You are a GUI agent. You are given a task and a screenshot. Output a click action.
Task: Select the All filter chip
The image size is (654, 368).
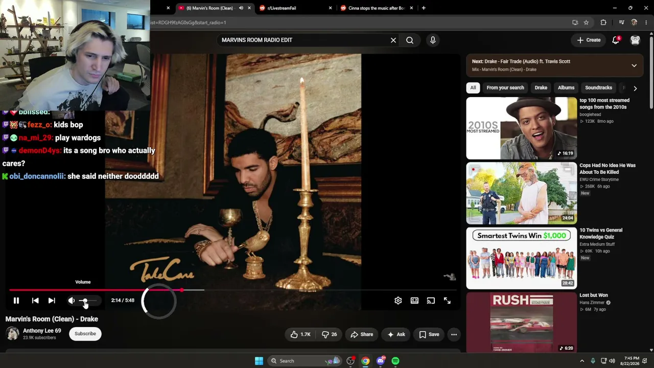(473, 88)
